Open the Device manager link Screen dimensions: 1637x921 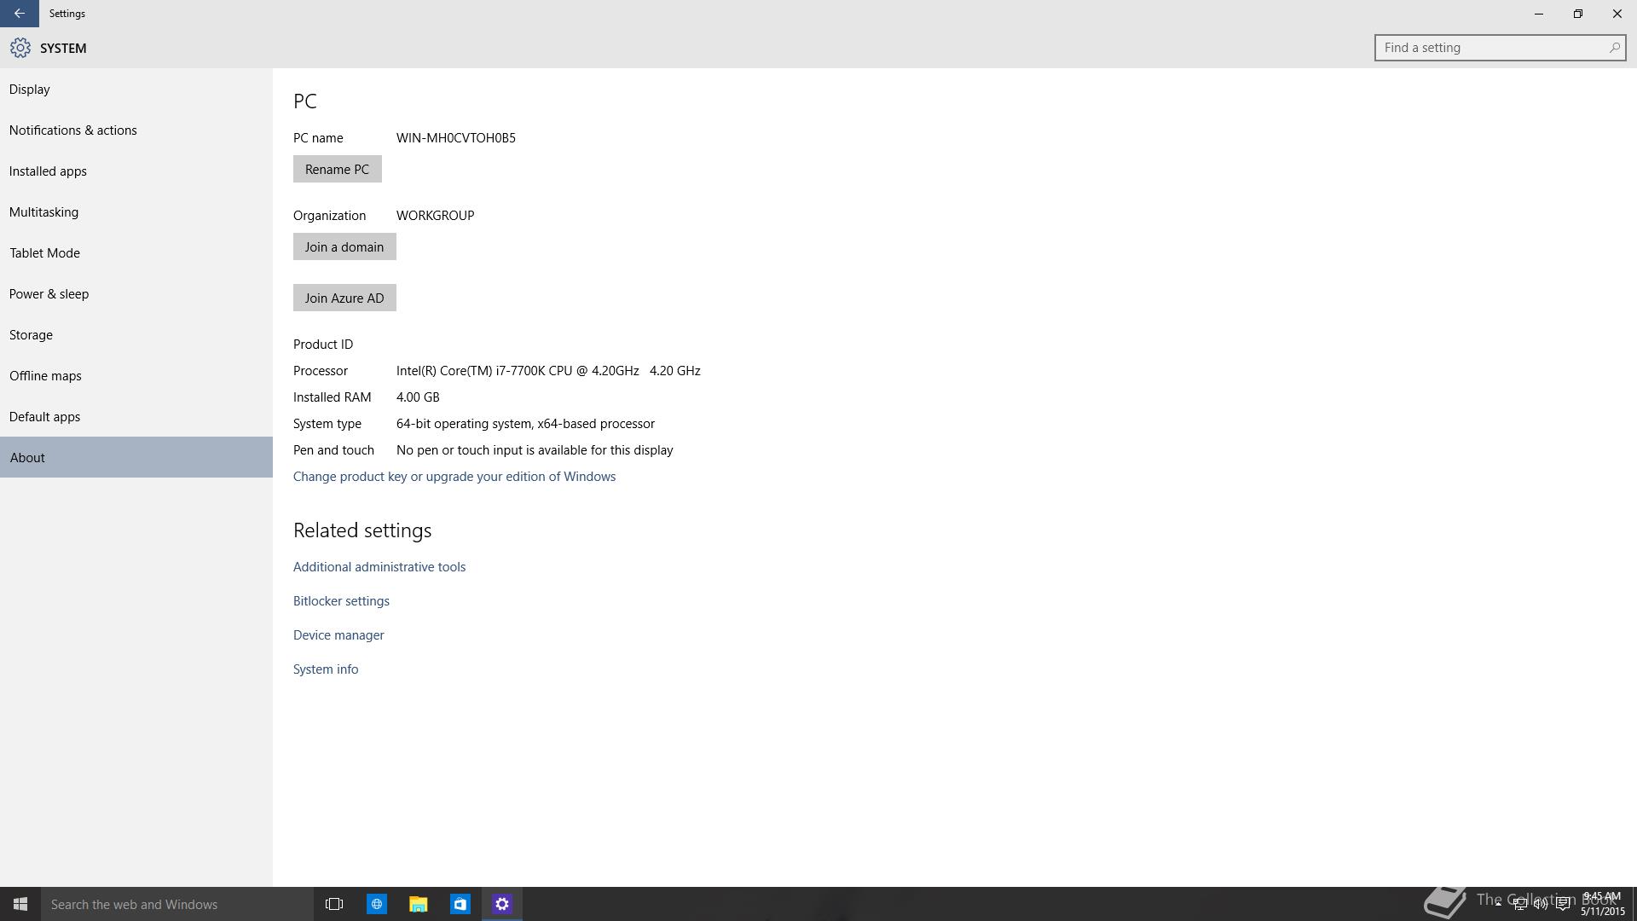pyautogui.click(x=338, y=635)
